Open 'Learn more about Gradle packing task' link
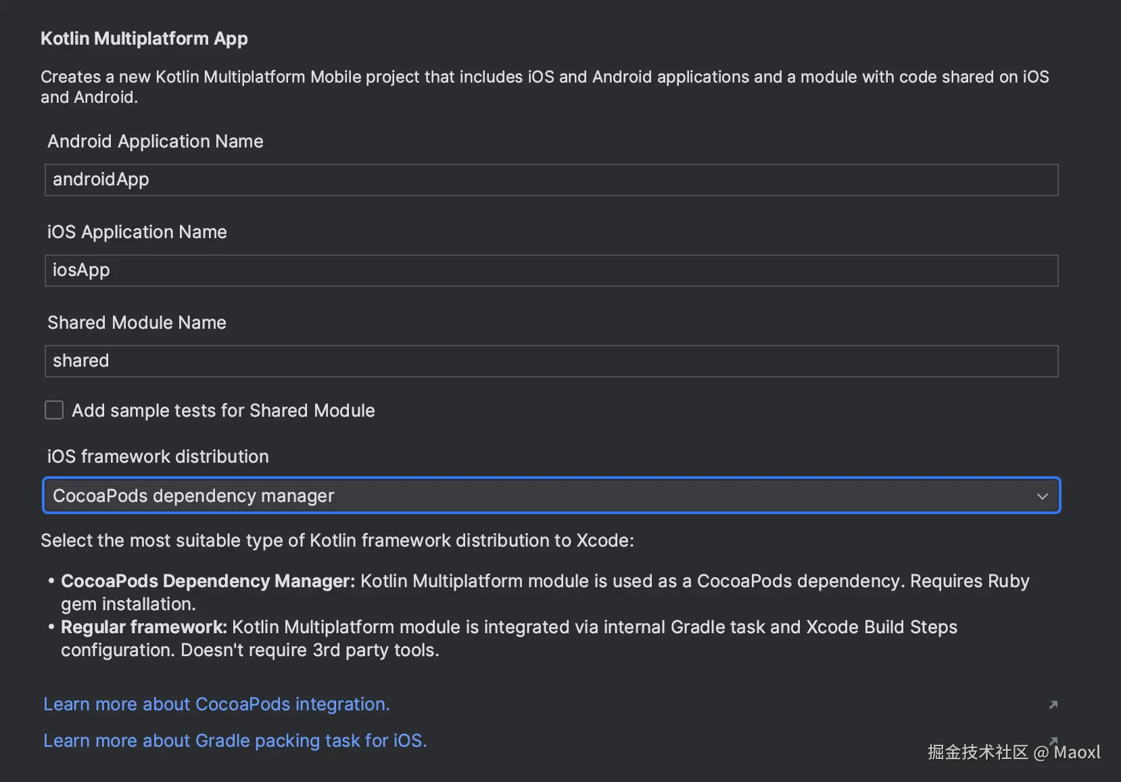This screenshot has height=782, width=1121. click(235, 741)
